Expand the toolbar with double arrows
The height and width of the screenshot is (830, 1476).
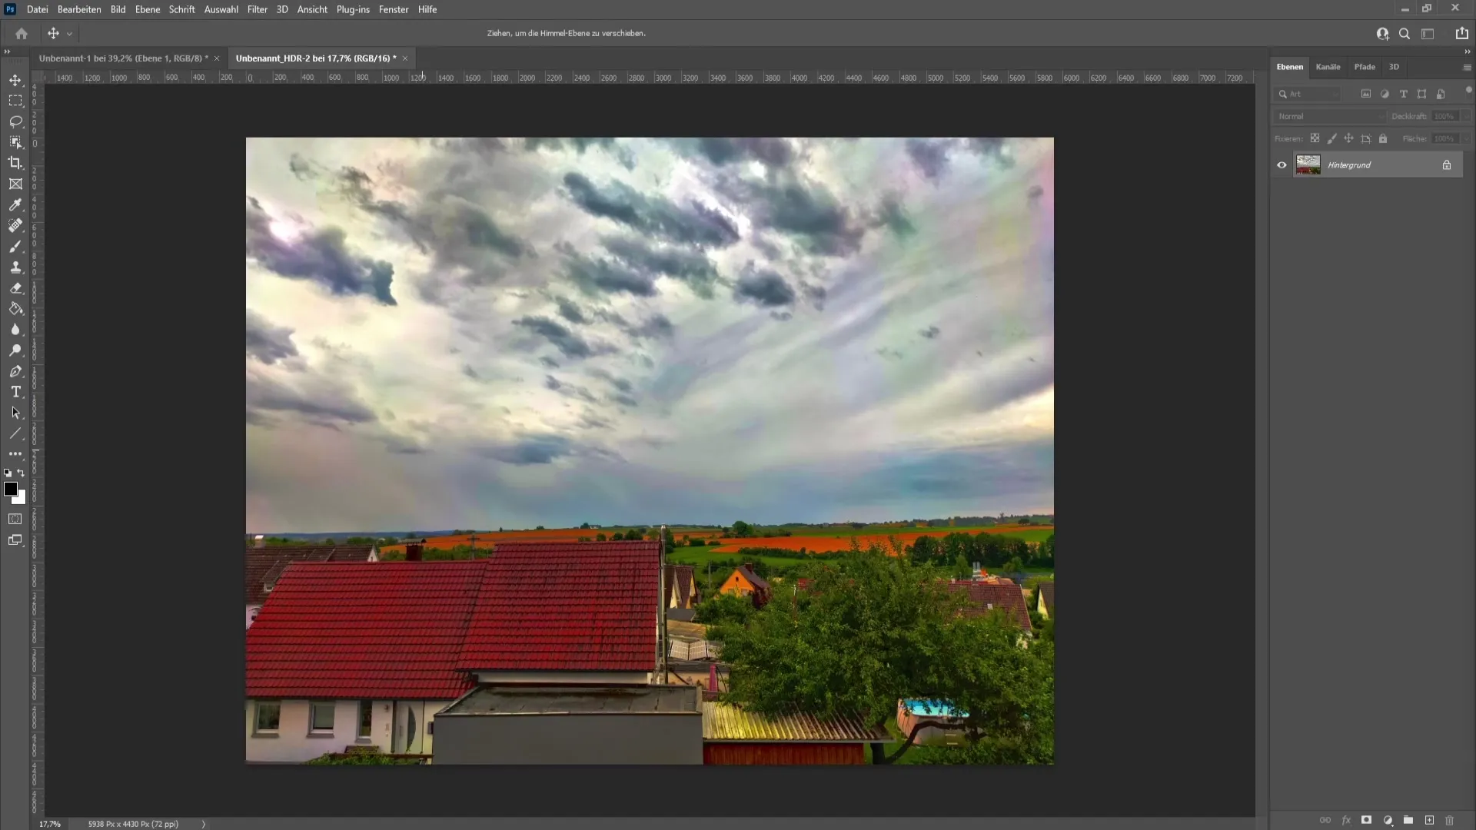[x=7, y=51]
